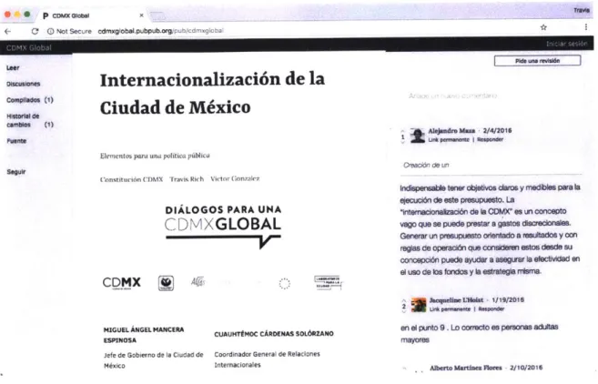This screenshot has width=598, height=384.
Task: Open Link permanente on Jacqueline L'Hoist's comment
Action: (x=450, y=309)
